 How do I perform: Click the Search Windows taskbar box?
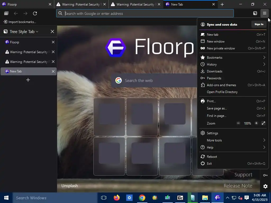coord(55,198)
